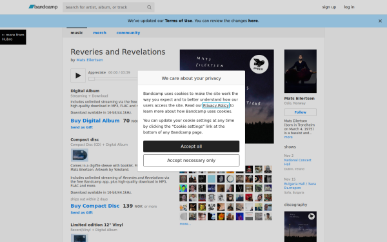
Task: Open the Compact disc package thumbnail
Action: click(79, 155)
